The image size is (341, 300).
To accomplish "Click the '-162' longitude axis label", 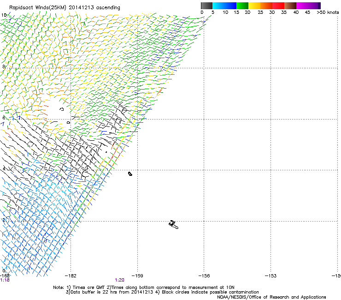I will pos(71,276).
